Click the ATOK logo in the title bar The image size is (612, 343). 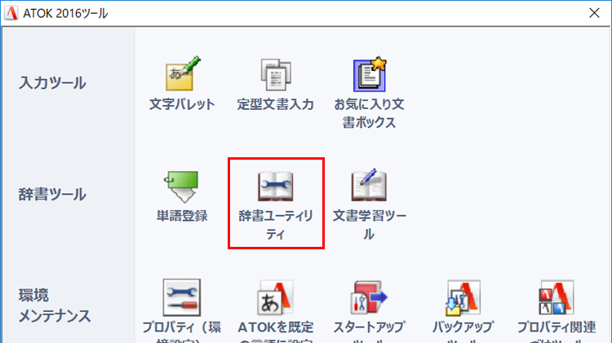[11, 13]
